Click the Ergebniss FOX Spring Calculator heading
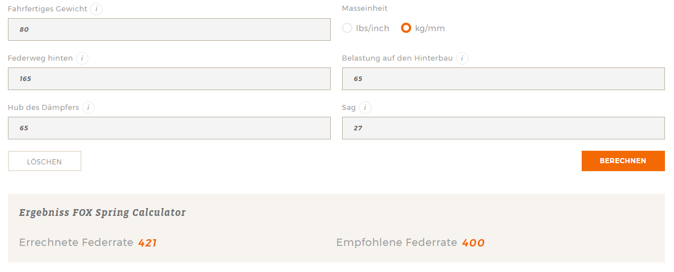Image resolution: width=674 pixels, height=272 pixels. tap(103, 213)
